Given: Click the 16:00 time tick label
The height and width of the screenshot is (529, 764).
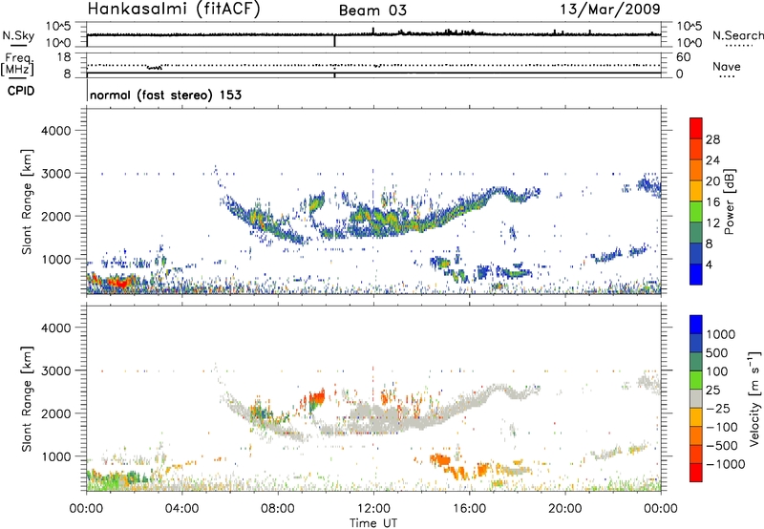Looking at the screenshot, I should pos(469,509).
